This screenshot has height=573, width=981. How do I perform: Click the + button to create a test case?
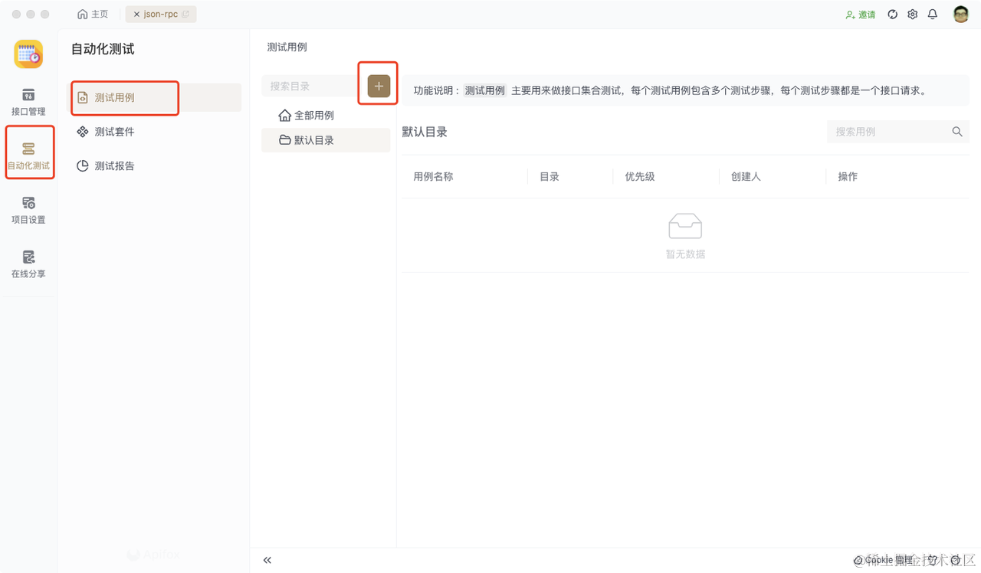pos(377,86)
